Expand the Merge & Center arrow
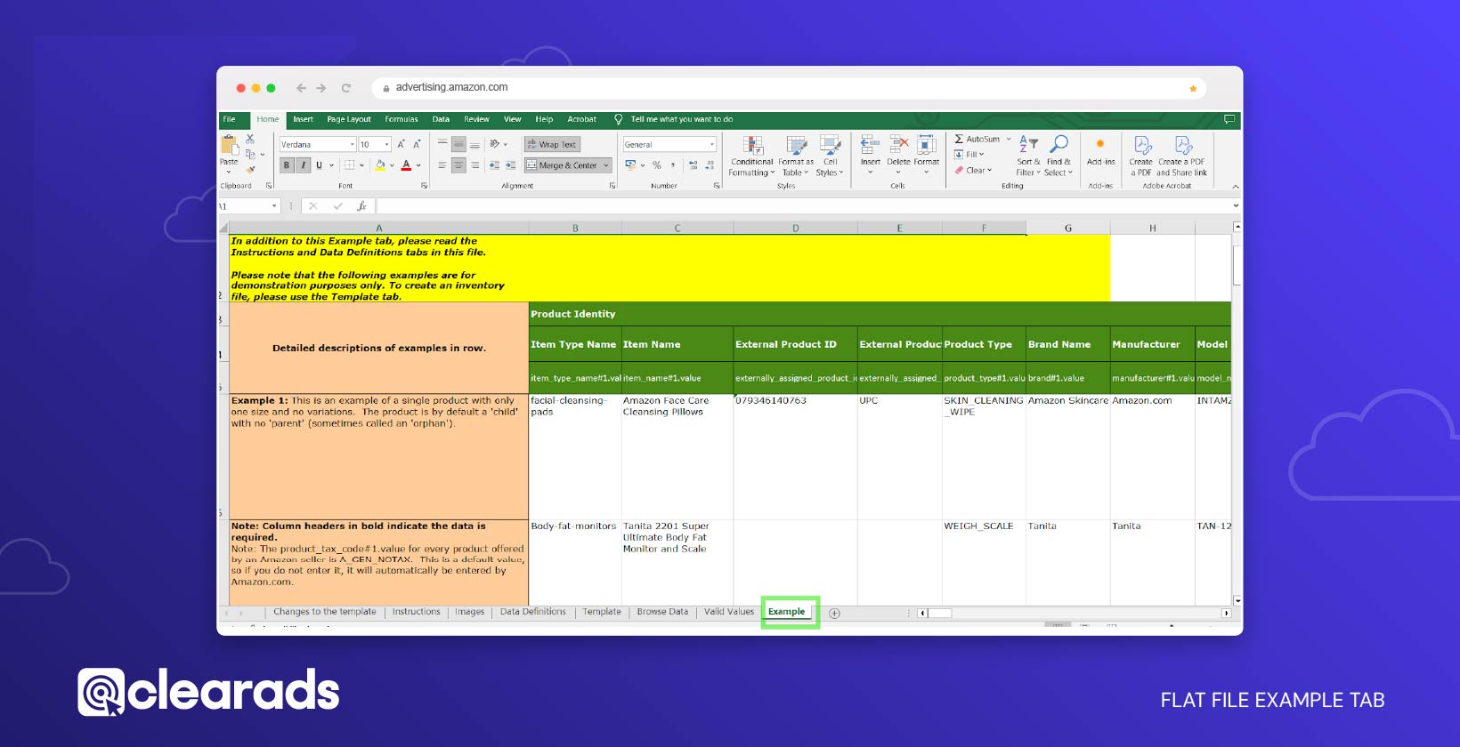 [606, 165]
